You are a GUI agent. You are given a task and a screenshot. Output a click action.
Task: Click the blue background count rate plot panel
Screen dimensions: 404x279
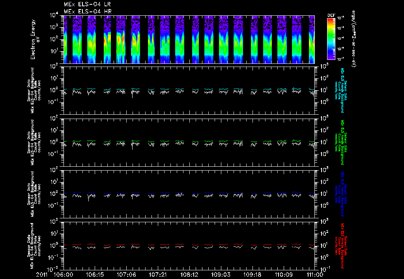coord(189,194)
